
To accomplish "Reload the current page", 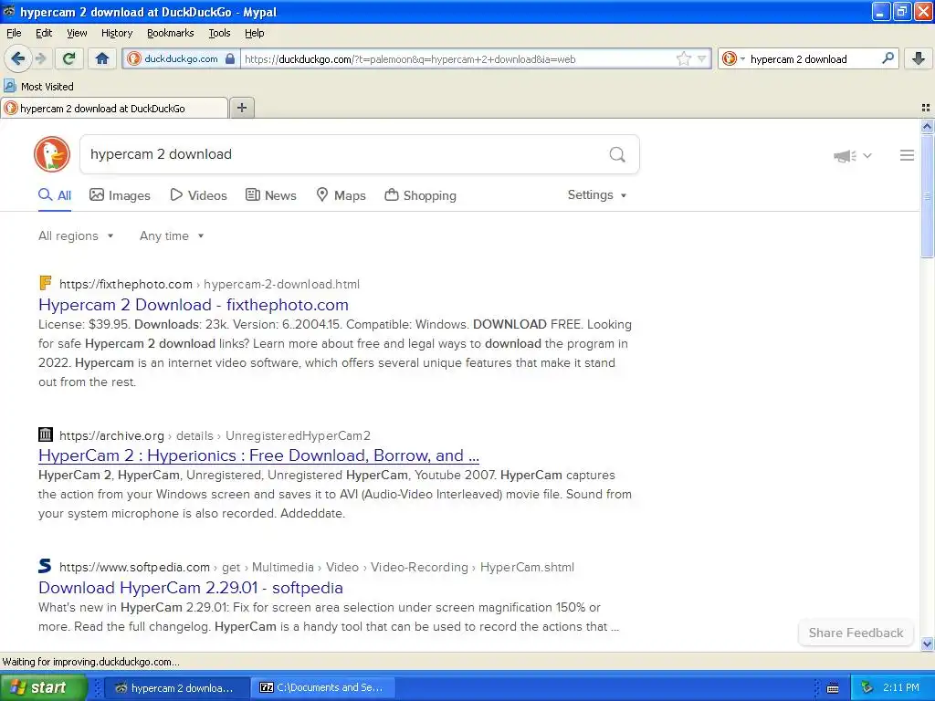I will click(x=68, y=58).
